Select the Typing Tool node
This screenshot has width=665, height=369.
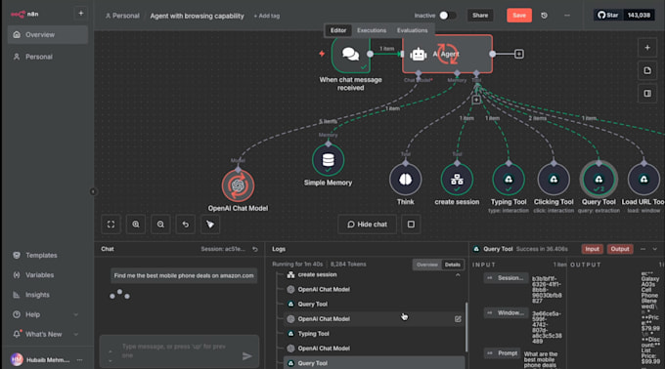click(509, 180)
